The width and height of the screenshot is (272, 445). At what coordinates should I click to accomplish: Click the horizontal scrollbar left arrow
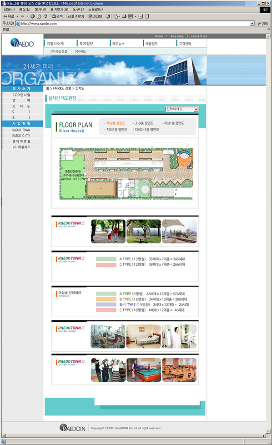tap(4, 435)
